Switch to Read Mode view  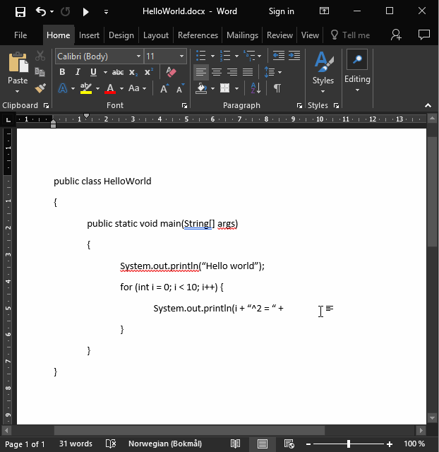(235, 444)
